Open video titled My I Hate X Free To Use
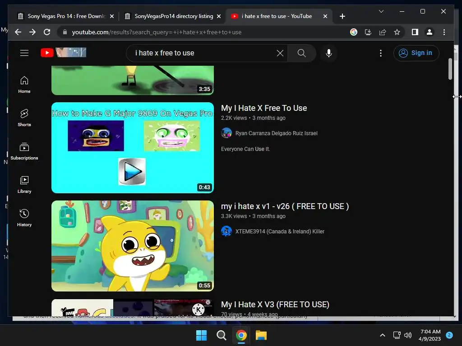Image resolution: width=462 pixels, height=346 pixels. pos(263,108)
